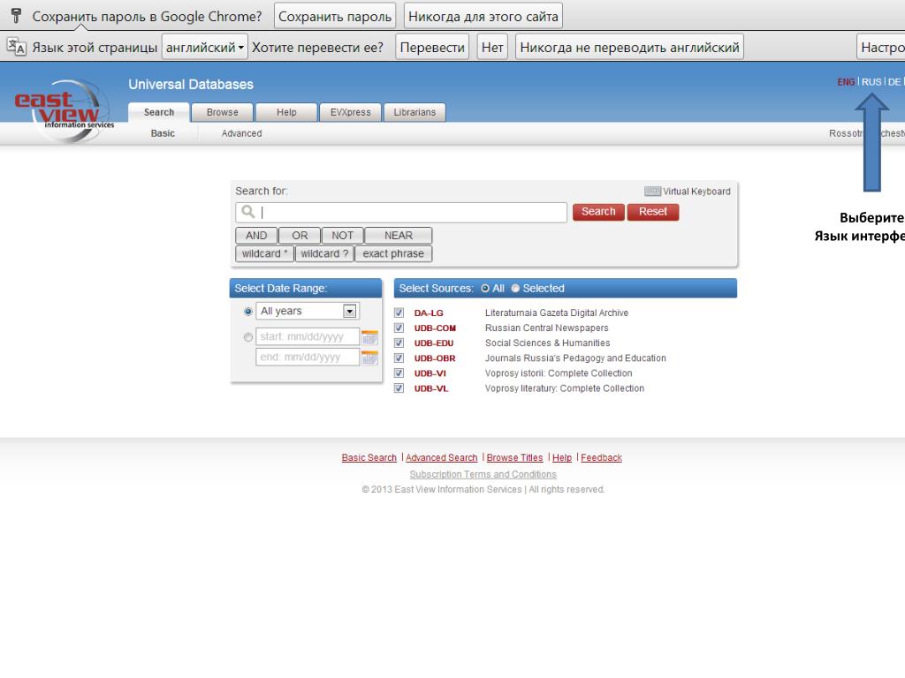Select the Basic search sub-tab
905x678 pixels.
[163, 133]
